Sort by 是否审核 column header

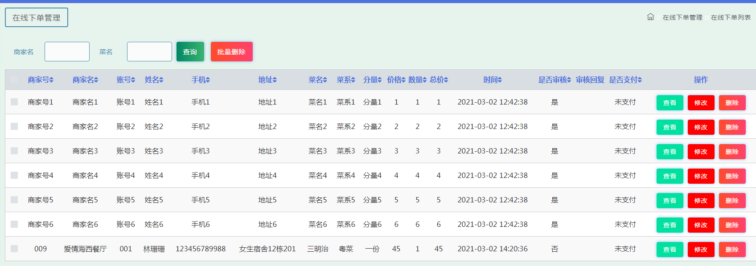555,80
